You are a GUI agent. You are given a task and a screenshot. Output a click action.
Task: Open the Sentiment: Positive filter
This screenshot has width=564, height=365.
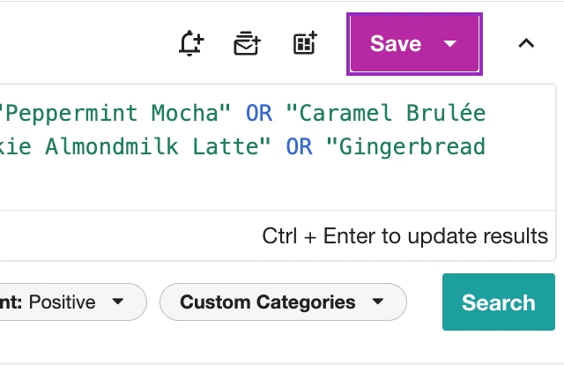(70, 302)
